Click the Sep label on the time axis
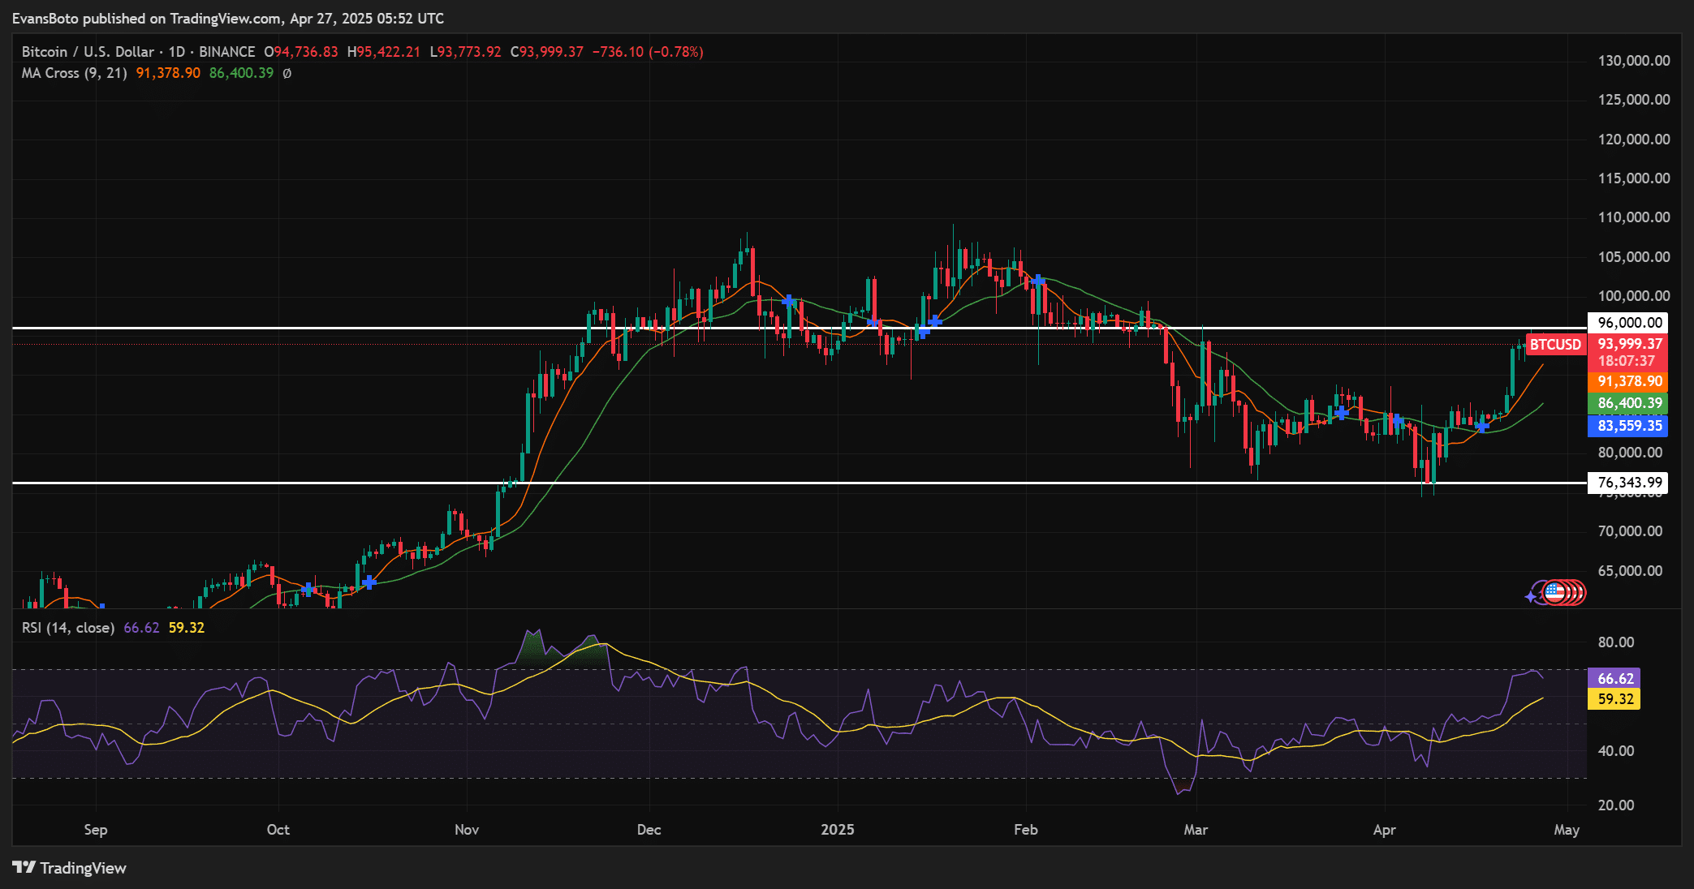Screen dimensions: 1694x889 [96, 830]
